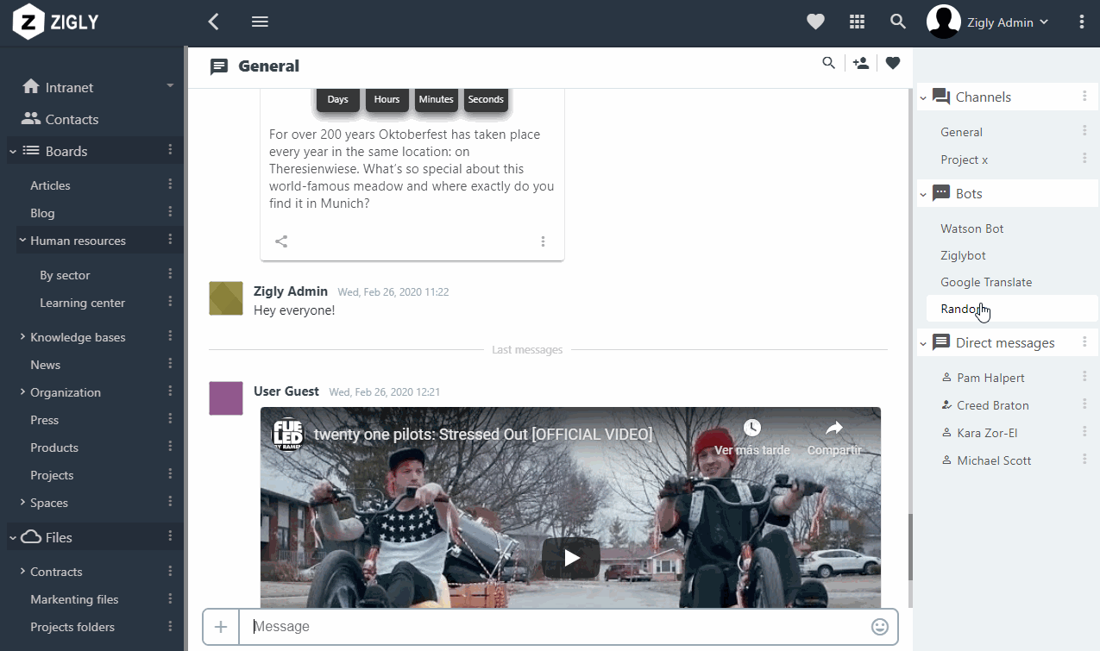The height and width of the screenshot is (651, 1100).
Task: Open the apps grid icon
Action: coord(857,22)
